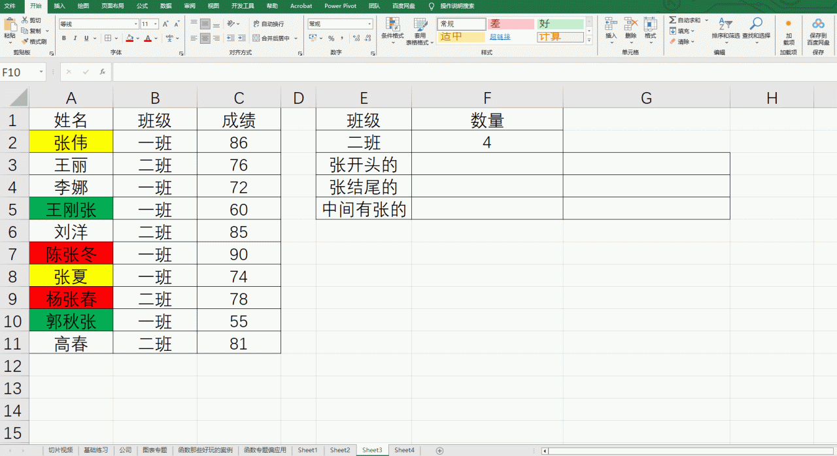
Task: Apply the 好 (Good) green cell style
Action: [560, 24]
